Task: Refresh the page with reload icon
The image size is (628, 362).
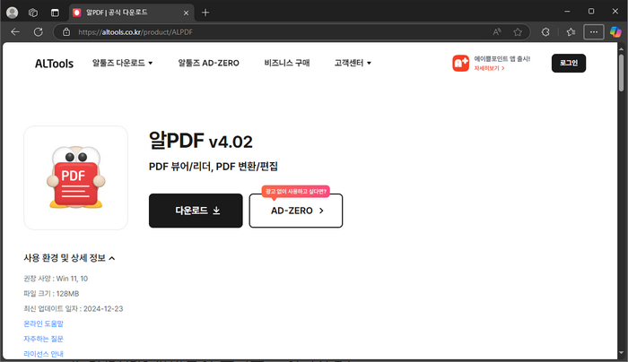Action: pos(38,31)
